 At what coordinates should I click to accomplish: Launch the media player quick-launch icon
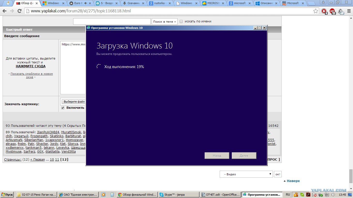pyautogui.click(x=103, y=195)
